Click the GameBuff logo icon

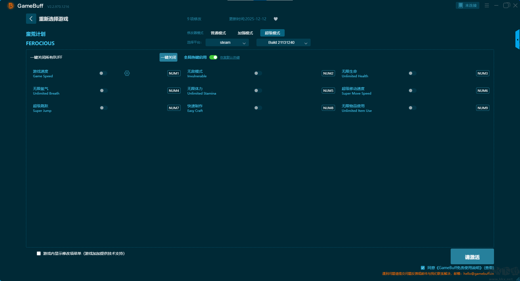pyautogui.click(x=11, y=6)
